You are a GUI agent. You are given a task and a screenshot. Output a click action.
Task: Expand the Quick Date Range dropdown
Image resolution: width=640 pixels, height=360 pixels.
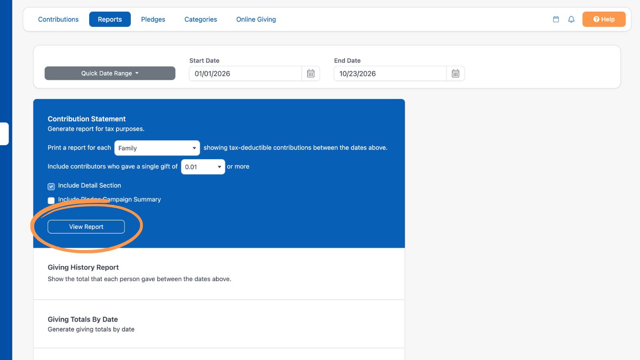click(110, 73)
